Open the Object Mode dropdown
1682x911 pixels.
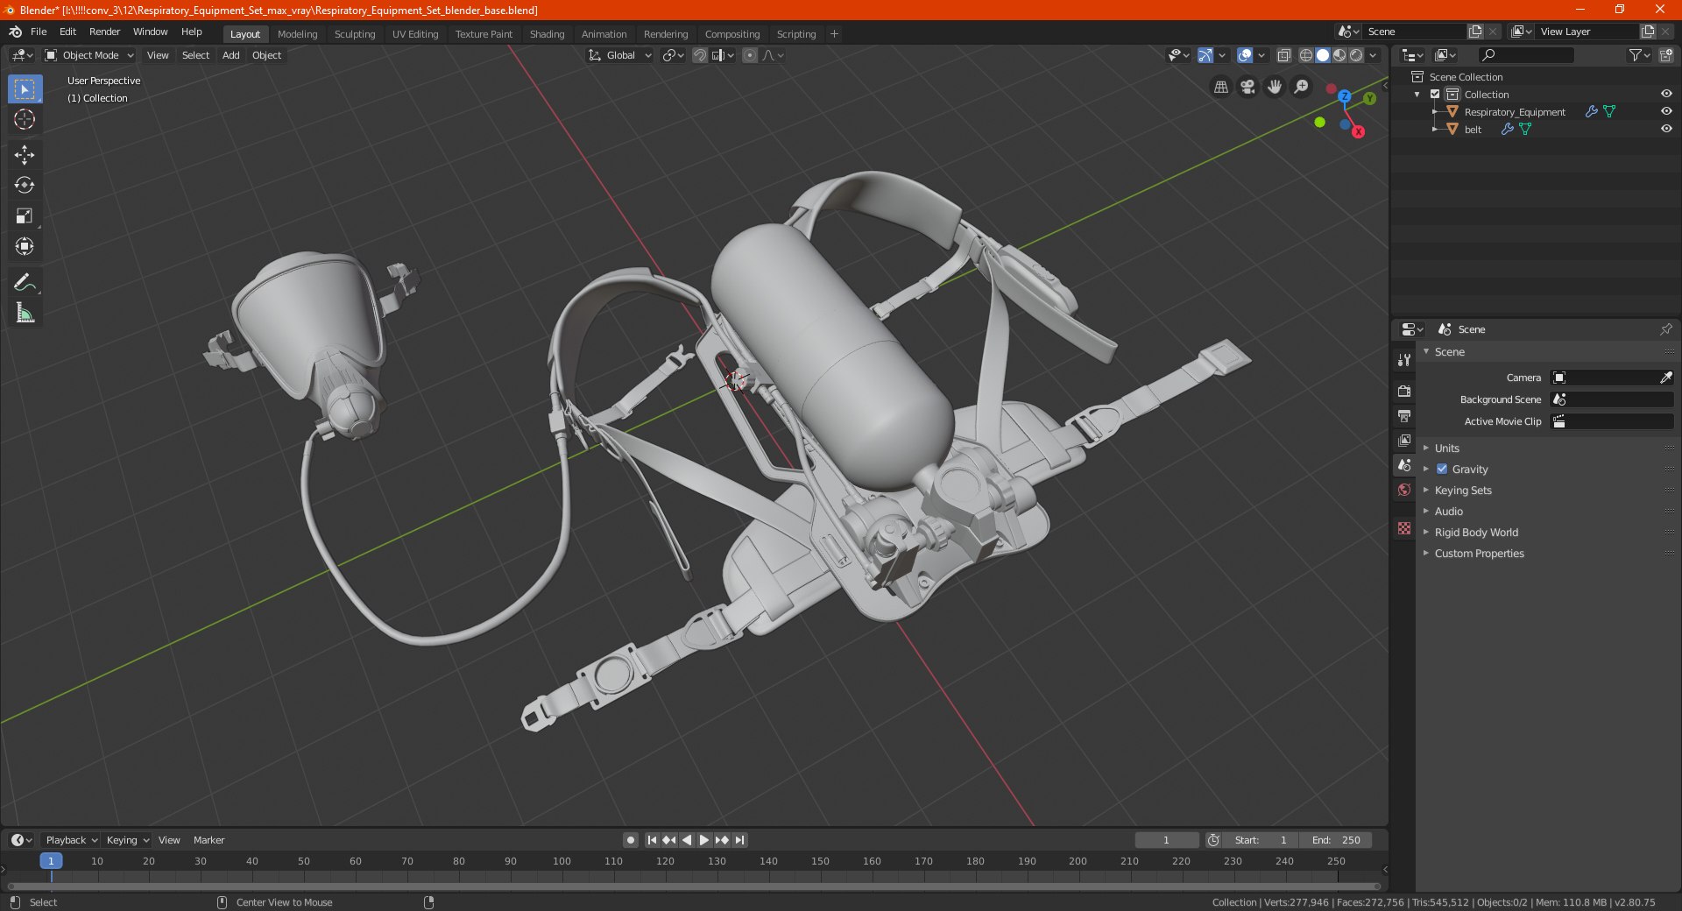click(89, 55)
